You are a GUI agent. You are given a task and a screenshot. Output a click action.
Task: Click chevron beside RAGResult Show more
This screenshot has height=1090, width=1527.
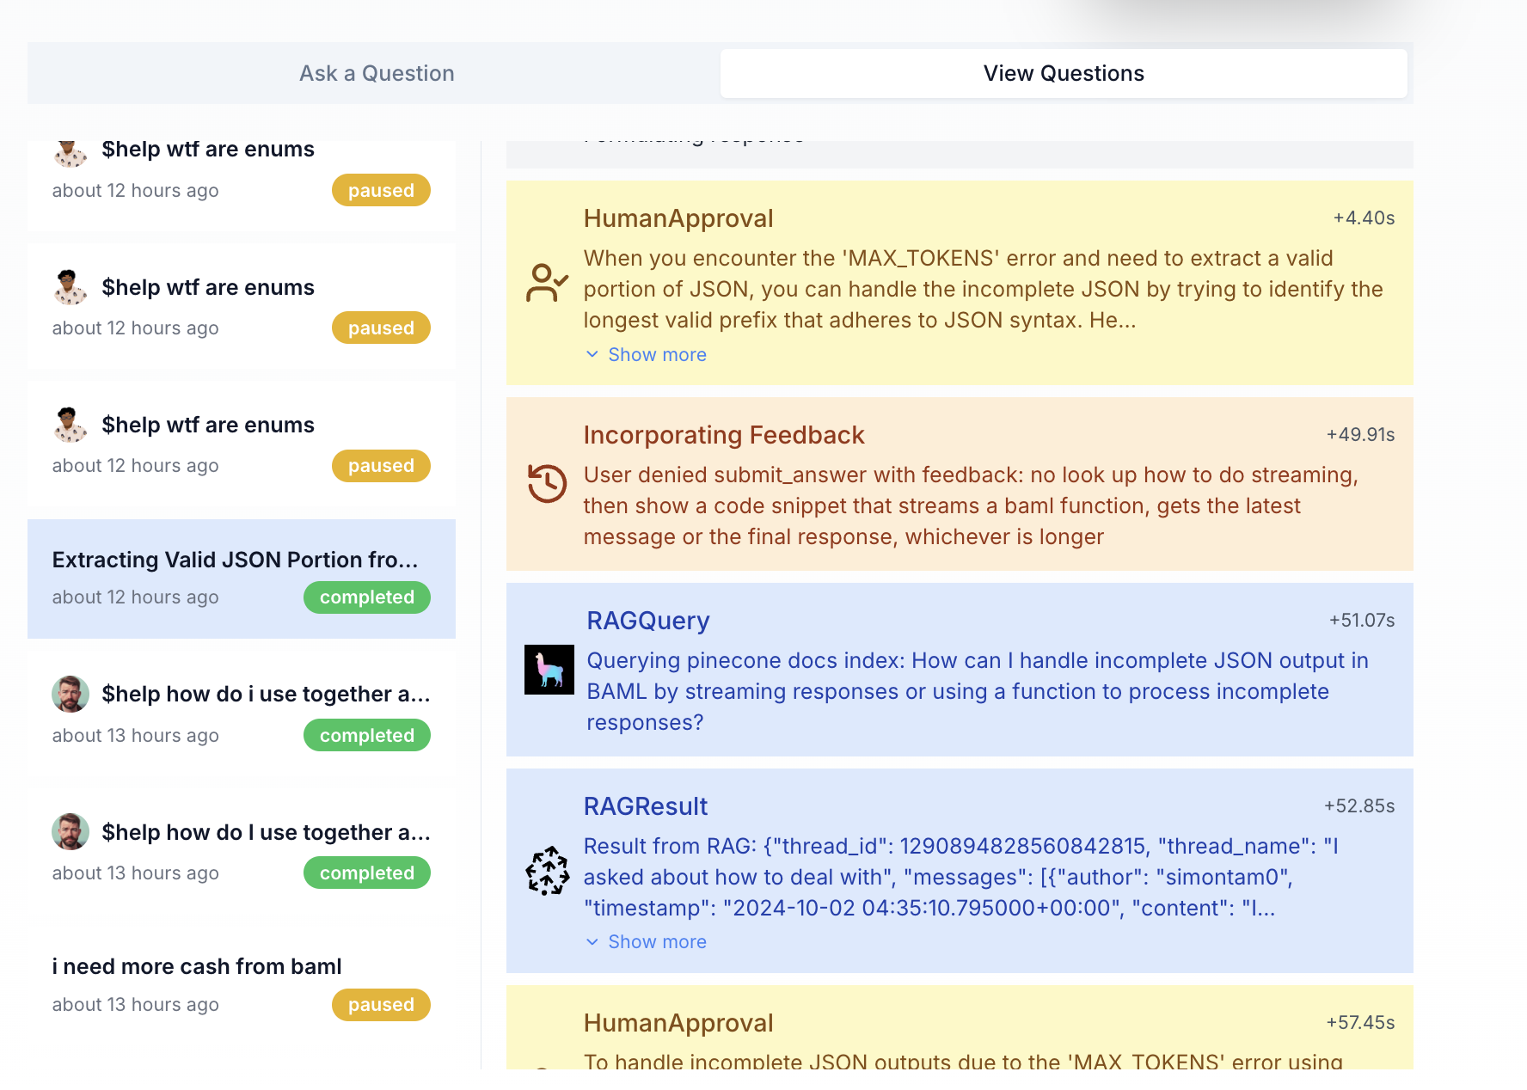pyautogui.click(x=592, y=942)
